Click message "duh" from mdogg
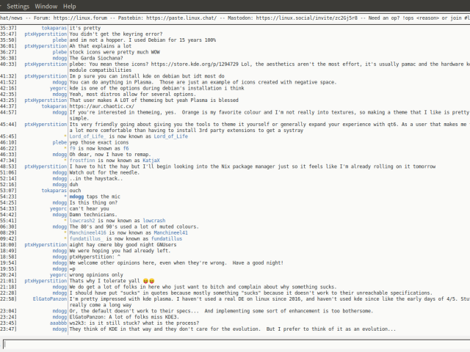Viewport: 470px width, 352px height. click(x=73, y=185)
